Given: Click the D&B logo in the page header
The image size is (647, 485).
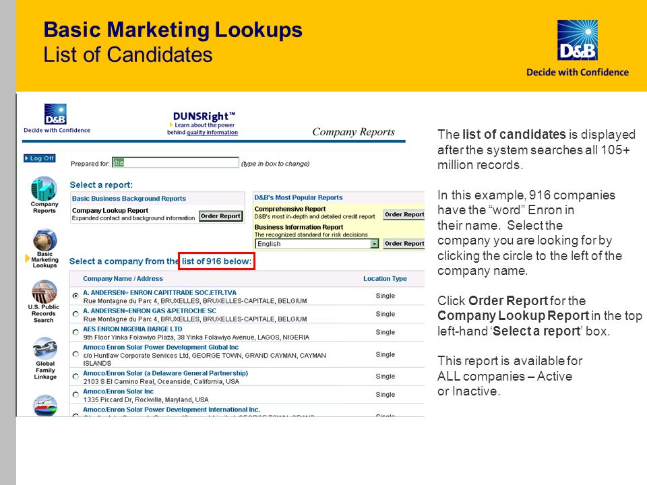Looking at the screenshot, I should coord(56,115).
